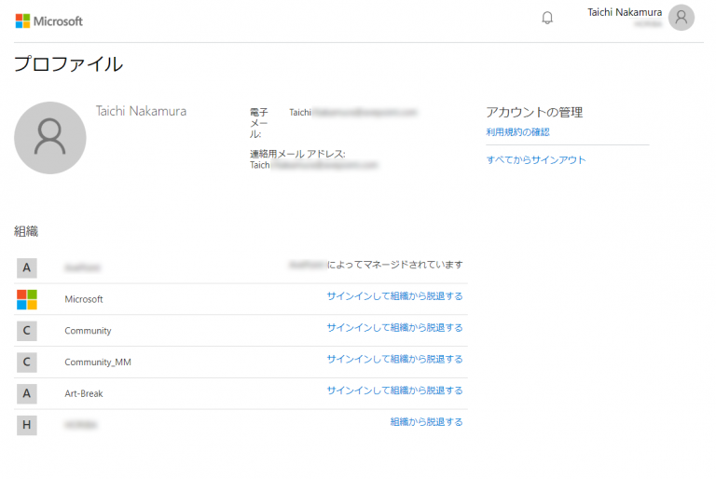
Task: Select the Community_MM organization name
Action: pos(91,363)
